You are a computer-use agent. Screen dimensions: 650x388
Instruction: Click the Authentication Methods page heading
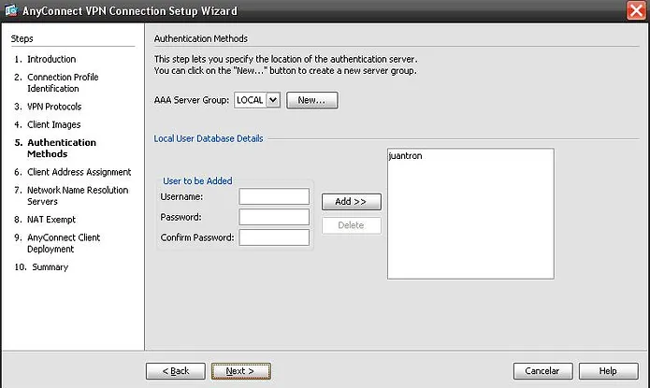201,38
